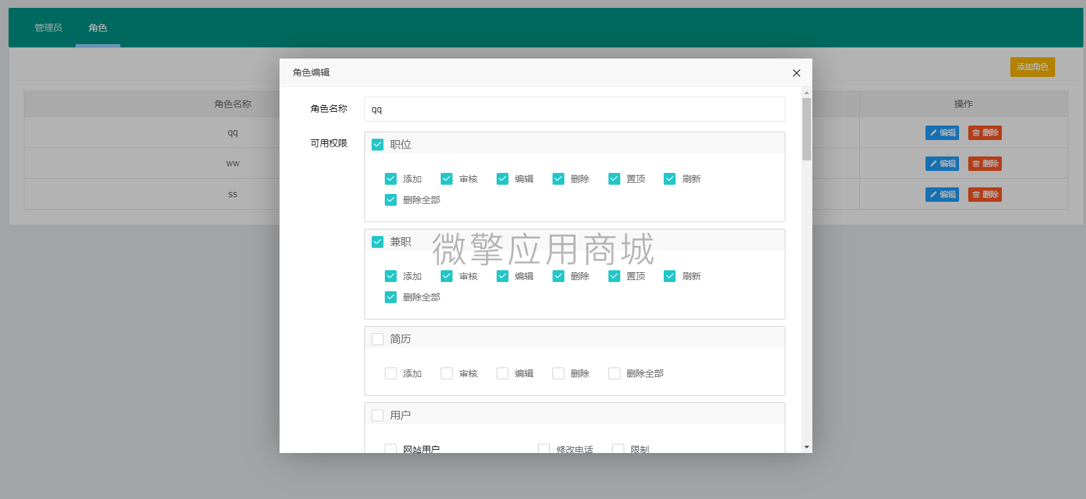Uncheck 刷新 under 兼职
The height and width of the screenshot is (499, 1086).
pos(670,276)
